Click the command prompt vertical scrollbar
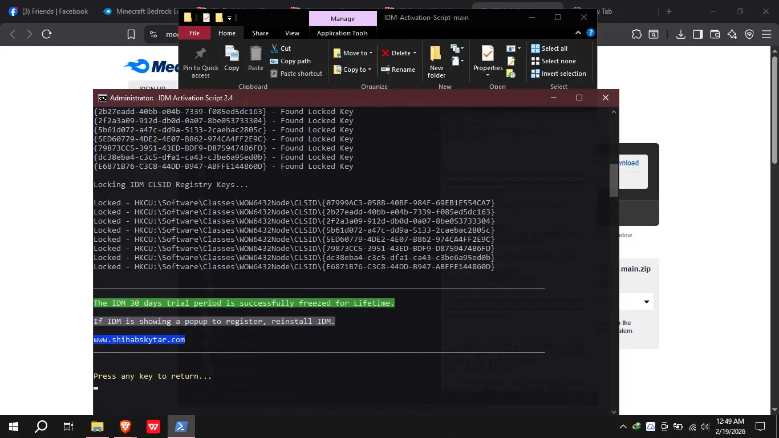779x438 pixels. 614,180
